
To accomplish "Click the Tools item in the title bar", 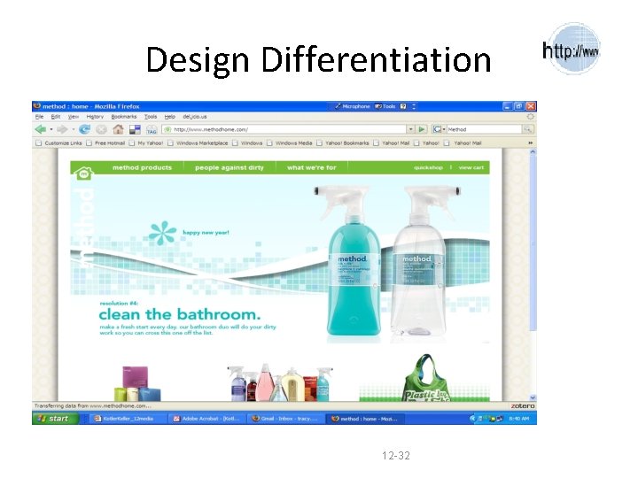I will pyautogui.click(x=385, y=106).
